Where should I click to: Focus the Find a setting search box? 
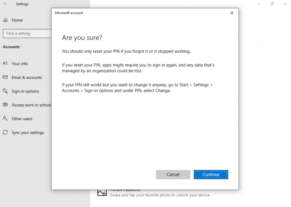tap(27, 33)
